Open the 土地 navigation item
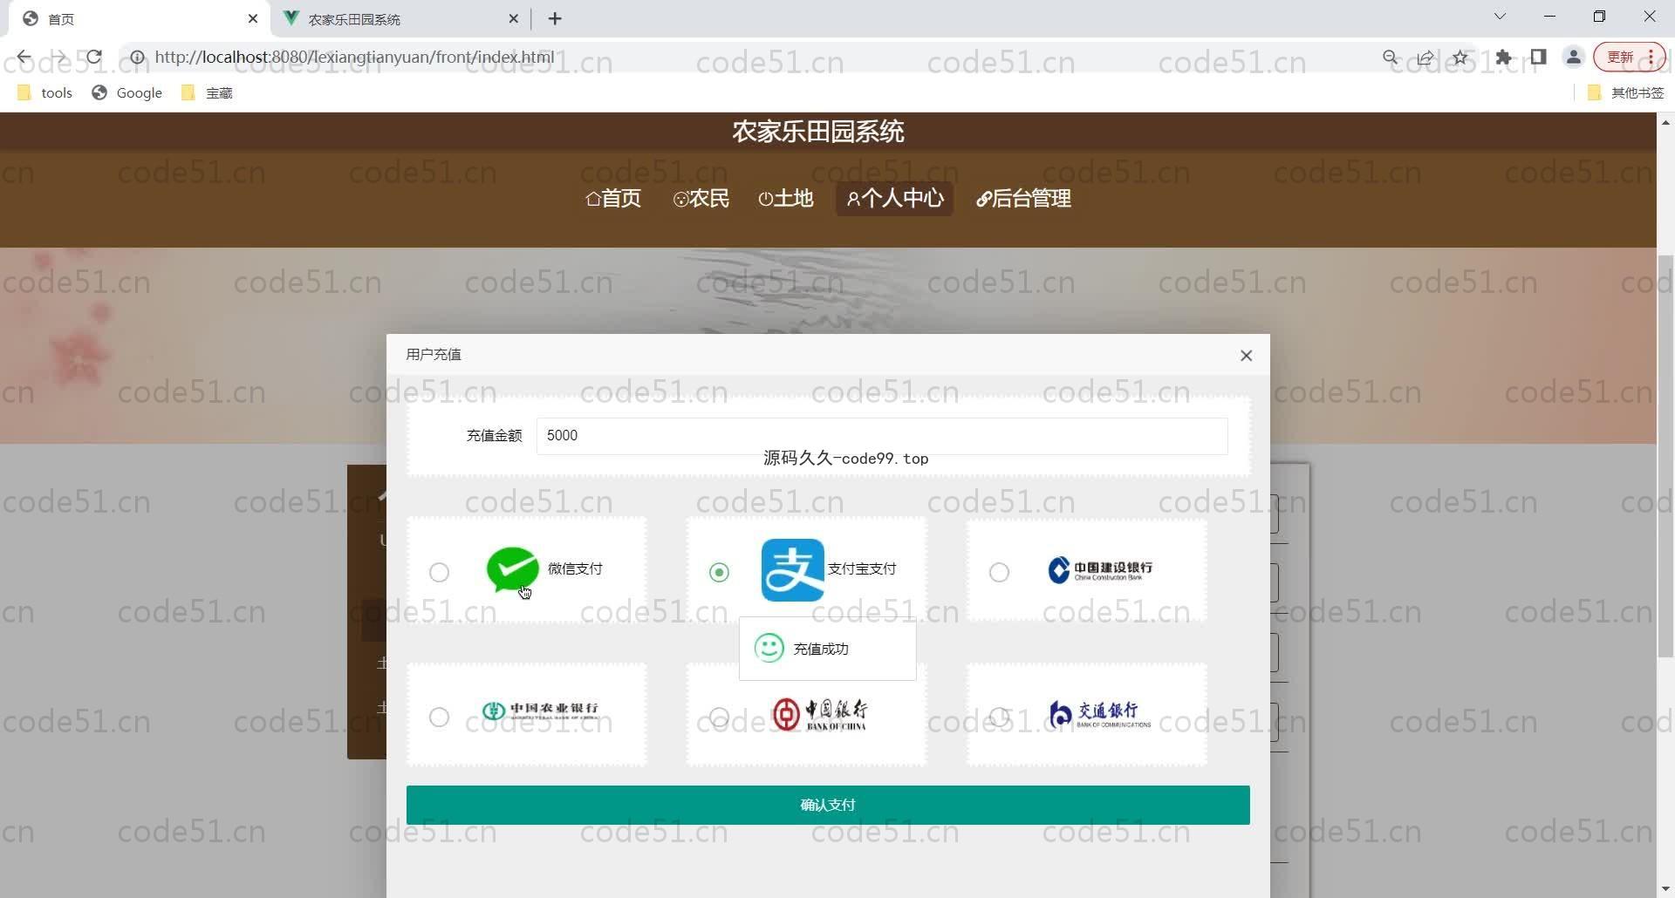 [x=786, y=199]
